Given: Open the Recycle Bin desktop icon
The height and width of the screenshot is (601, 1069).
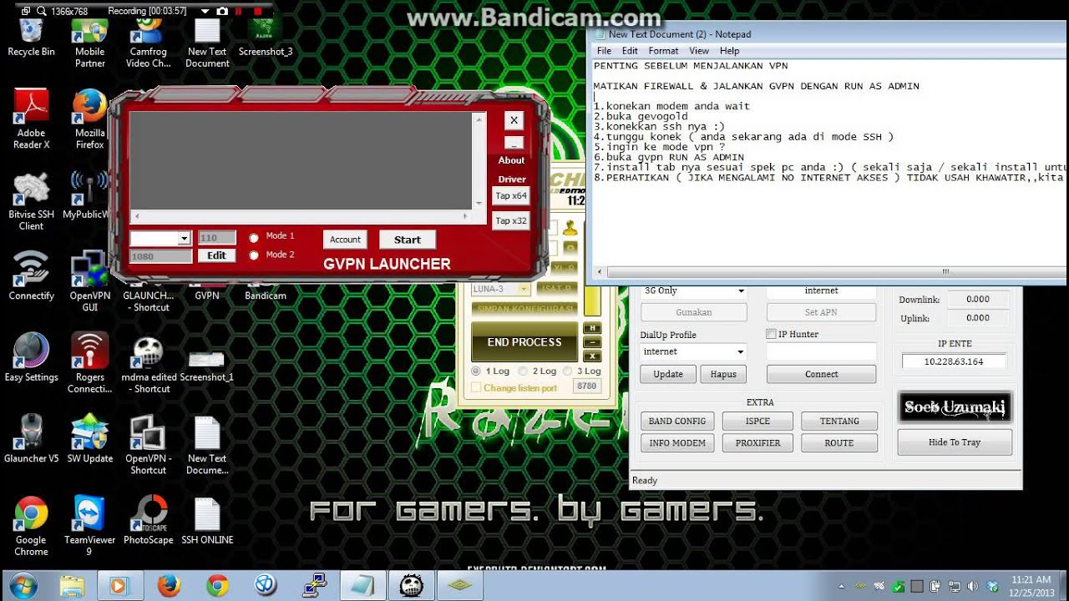Looking at the screenshot, I should pos(31,38).
